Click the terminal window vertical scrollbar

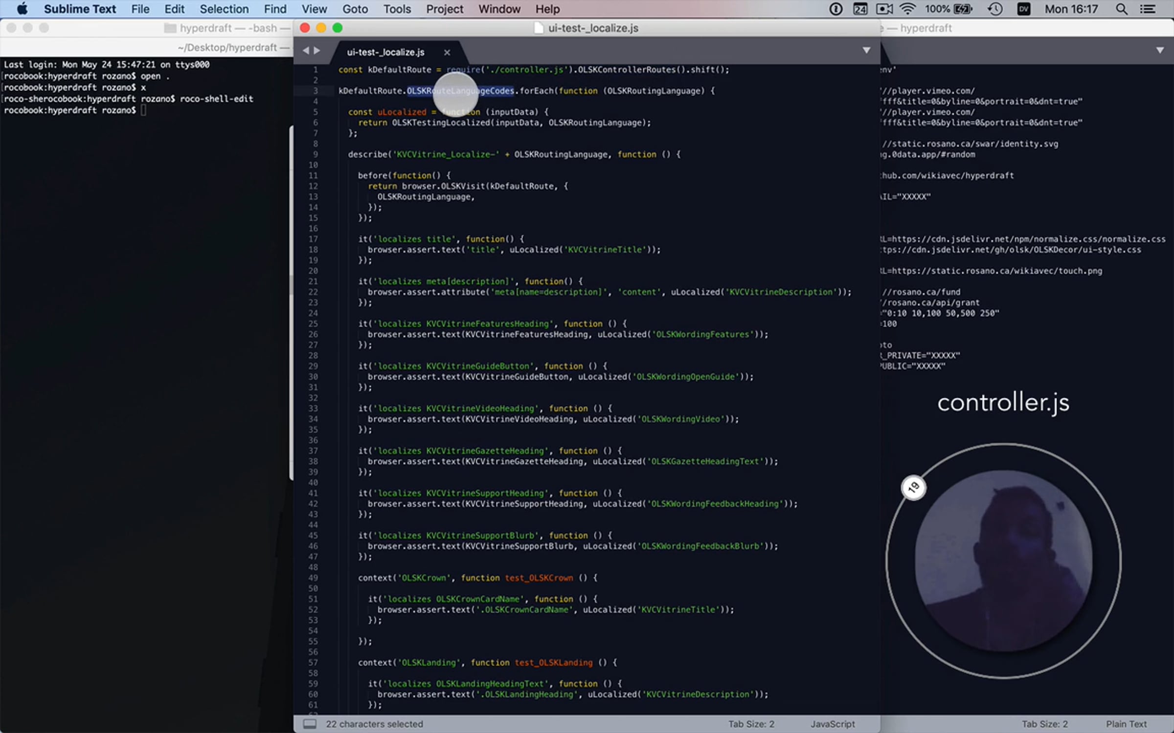[291, 303]
